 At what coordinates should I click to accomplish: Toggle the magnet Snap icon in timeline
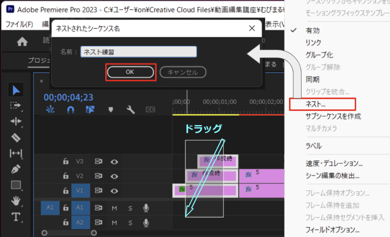[70, 110]
